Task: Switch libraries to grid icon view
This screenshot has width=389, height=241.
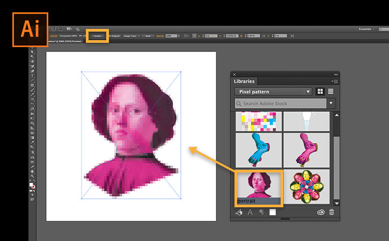Action: coord(320,92)
